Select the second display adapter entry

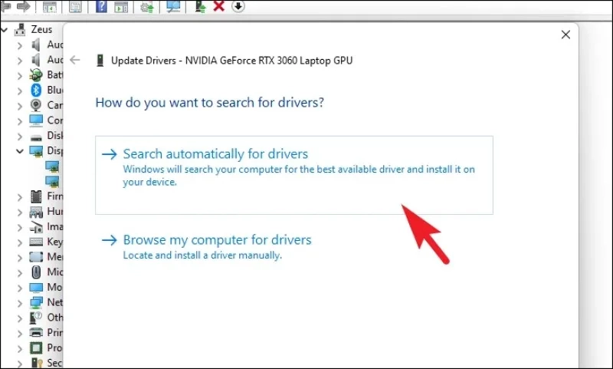[52, 182]
